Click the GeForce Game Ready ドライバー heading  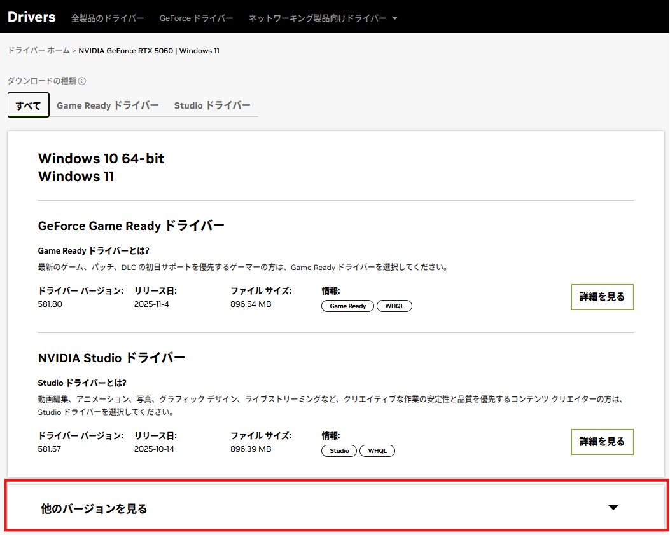click(x=130, y=226)
